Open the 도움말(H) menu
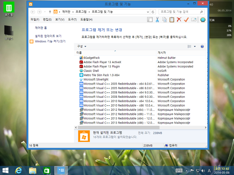The image size is (234, 175). pos(87,19)
